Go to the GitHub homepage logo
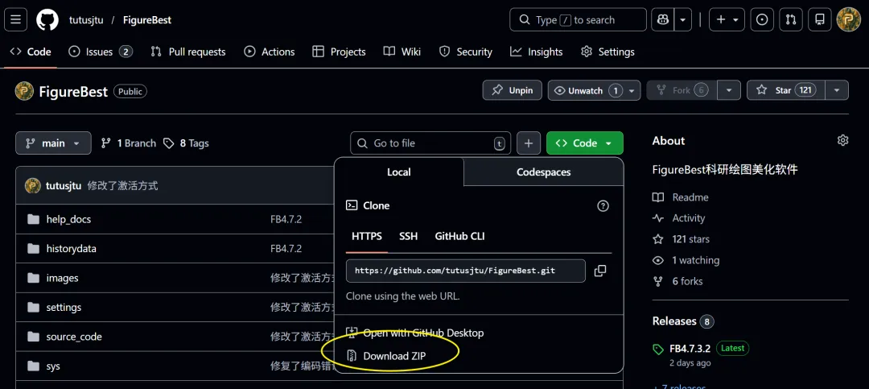The width and height of the screenshot is (869, 389). click(x=47, y=20)
